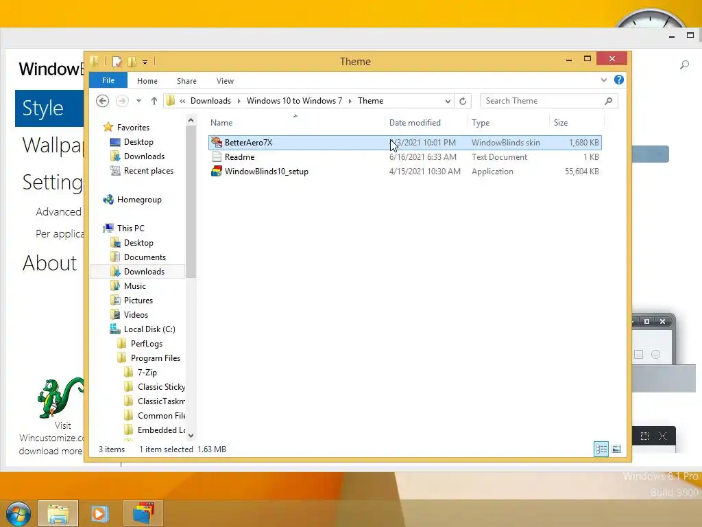Open Desktop under Favorites
The width and height of the screenshot is (702, 527).
pos(138,141)
